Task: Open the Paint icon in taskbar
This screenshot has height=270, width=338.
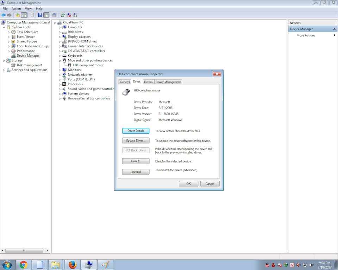Action: tap(105, 265)
